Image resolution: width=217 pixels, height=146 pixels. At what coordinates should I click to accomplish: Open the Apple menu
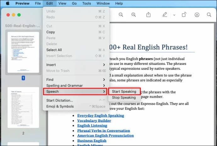tap(8, 3)
